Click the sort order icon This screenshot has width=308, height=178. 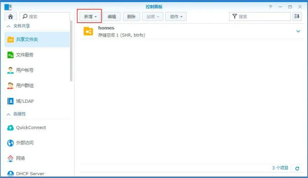click(297, 16)
